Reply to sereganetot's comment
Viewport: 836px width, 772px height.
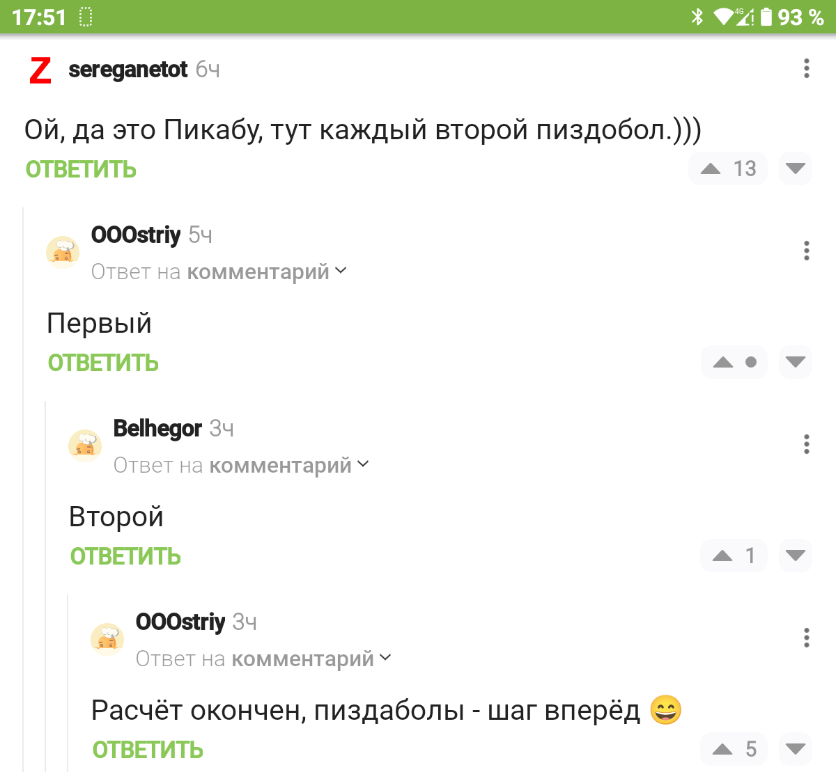tap(81, 169)
